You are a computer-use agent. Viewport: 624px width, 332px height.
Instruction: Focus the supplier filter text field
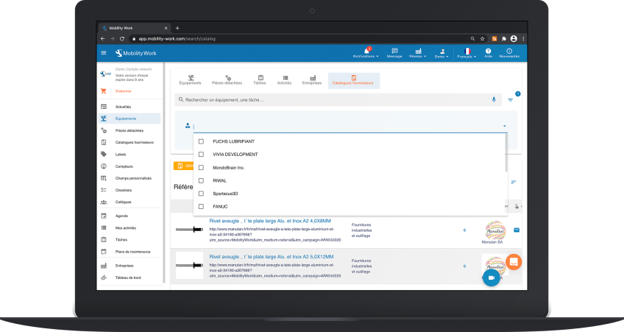347,127
